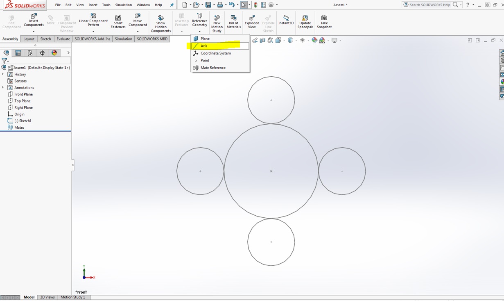Take a Snapshot with the camera icon
This screenshot has height=301, width=504.
[x=324, y=22]
